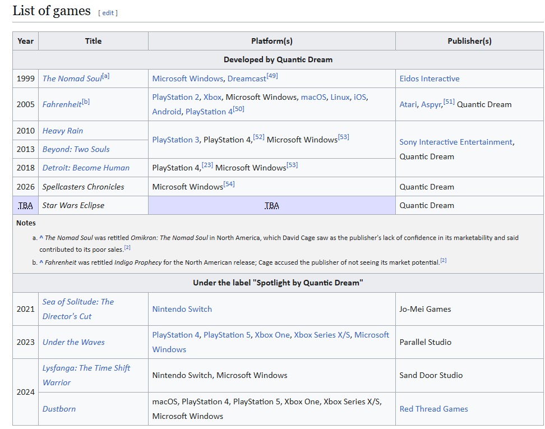Jump to citation 52 after PlayStation 4
The width and height of the screenshot is (545, 429).
click(258, 137)
